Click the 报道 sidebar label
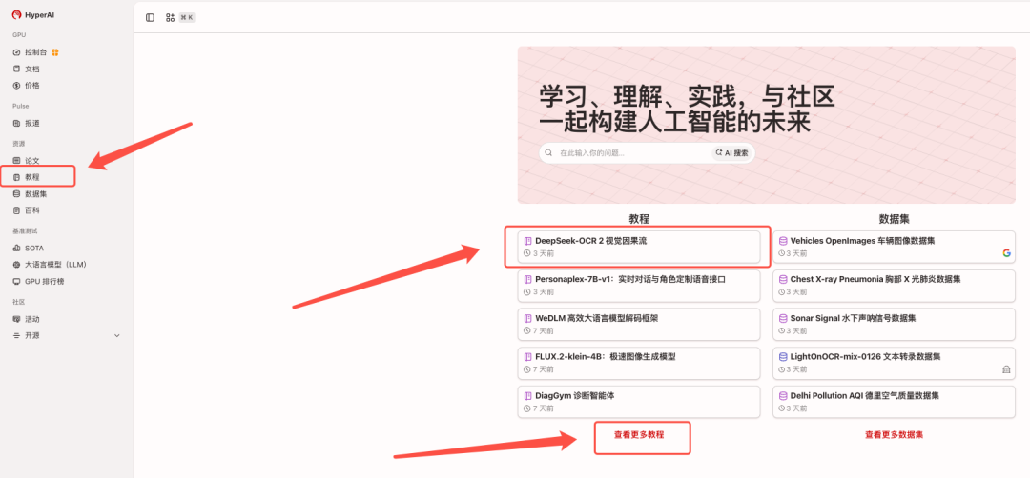This screenshot has height=478, width=1030. (32, 123)
